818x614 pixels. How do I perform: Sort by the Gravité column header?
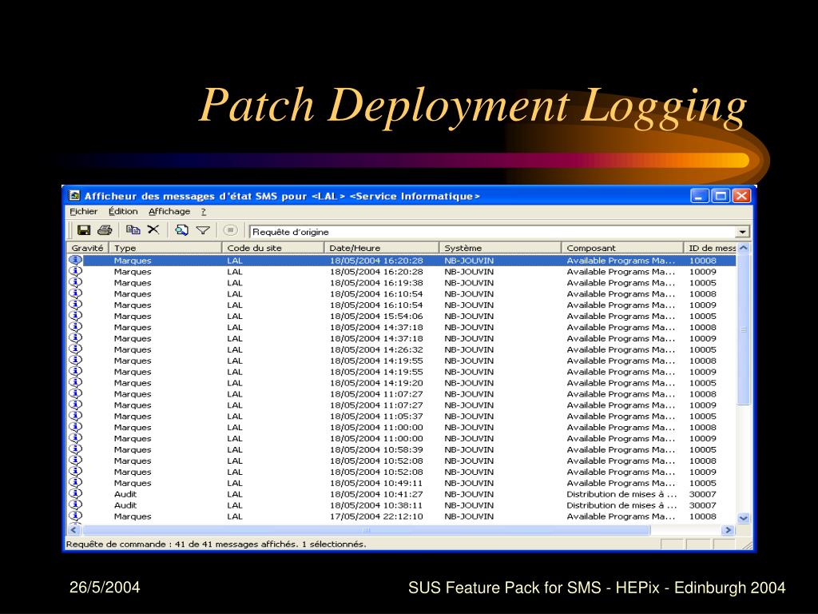coord(88,248)
